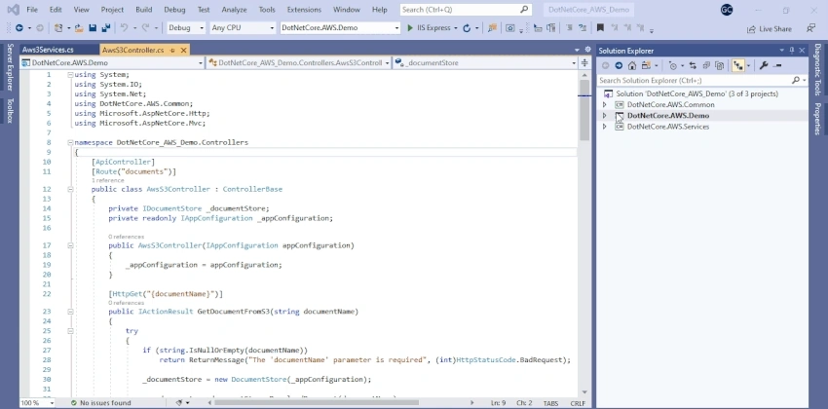828x409 pixels.
Task: Open the IIS Express dropdown arrow
Action: (456, 28)
